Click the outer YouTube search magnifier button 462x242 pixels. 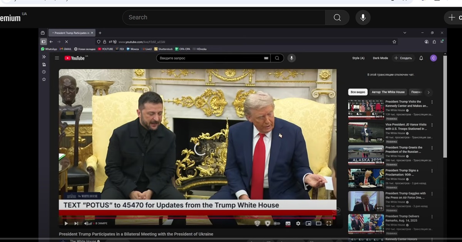pyautogui.click(x=337, y=17)
